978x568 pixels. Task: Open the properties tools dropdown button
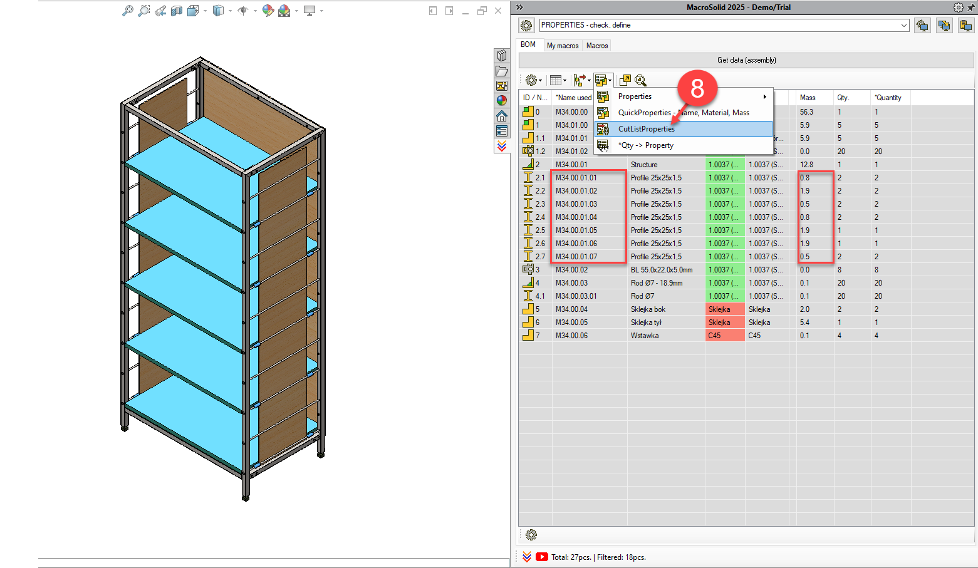point(603,80)
